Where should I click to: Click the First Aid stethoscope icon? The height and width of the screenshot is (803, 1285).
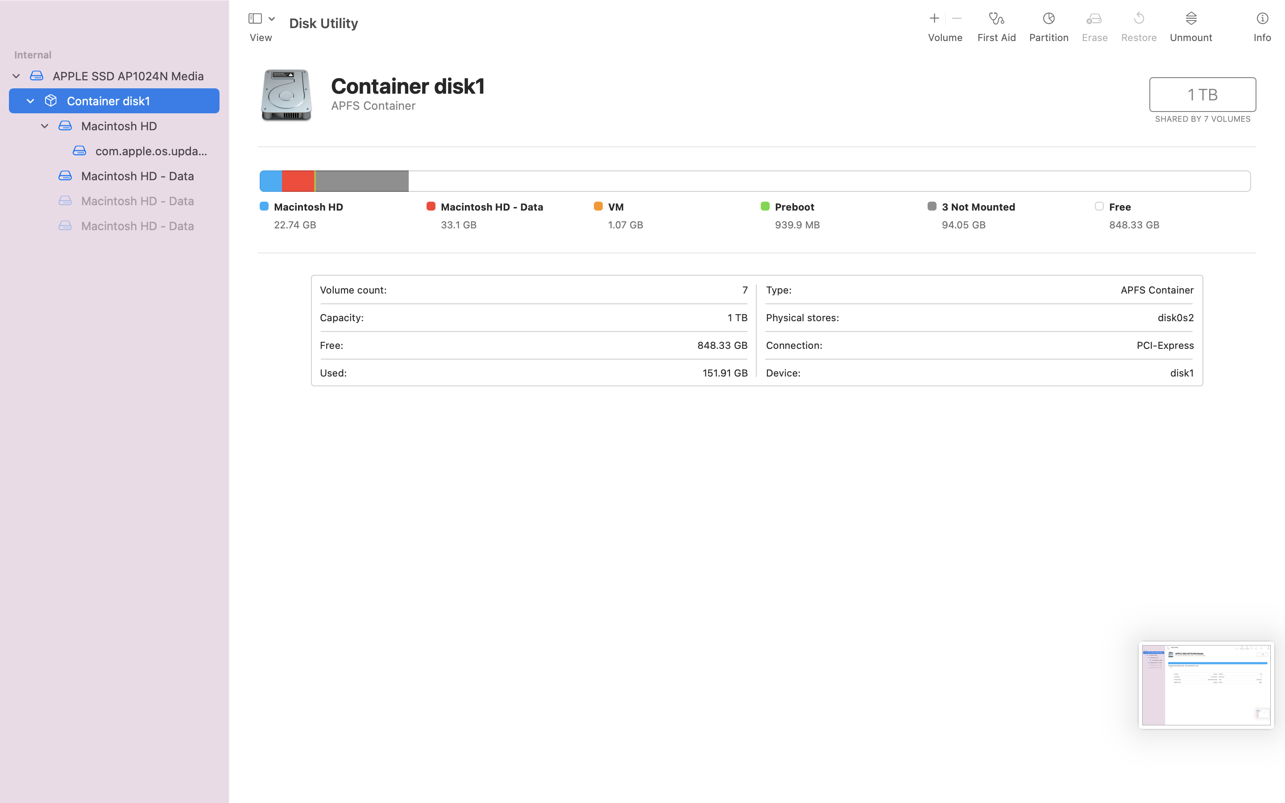coord(996,19)
